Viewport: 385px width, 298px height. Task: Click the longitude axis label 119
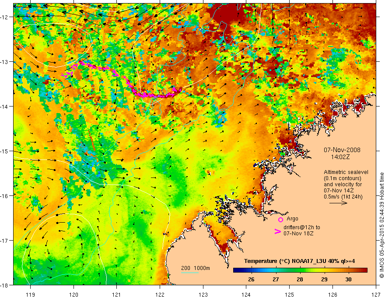[31, 294]
